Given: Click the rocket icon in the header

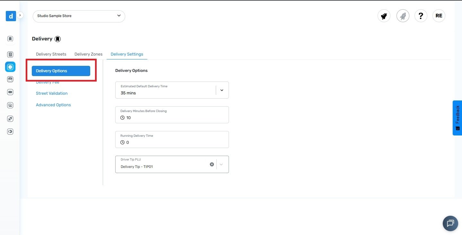Looking at the screenshot, I should point(403,16).
